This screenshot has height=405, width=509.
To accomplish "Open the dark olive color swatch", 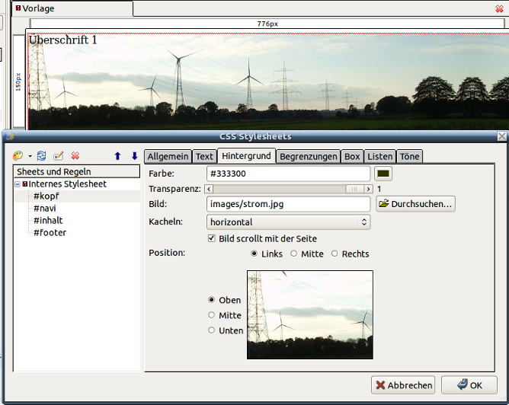I will pyautogui.click(x=383, y=174).
